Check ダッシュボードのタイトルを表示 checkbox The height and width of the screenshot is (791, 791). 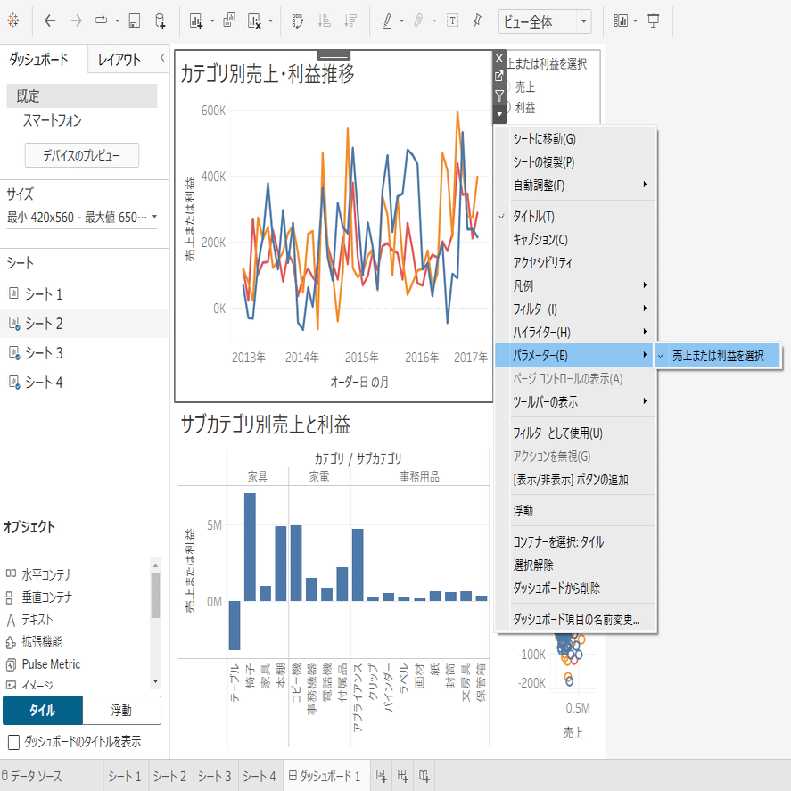(14, 742)
